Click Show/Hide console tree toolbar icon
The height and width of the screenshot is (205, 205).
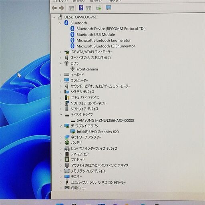pos(71,8)
